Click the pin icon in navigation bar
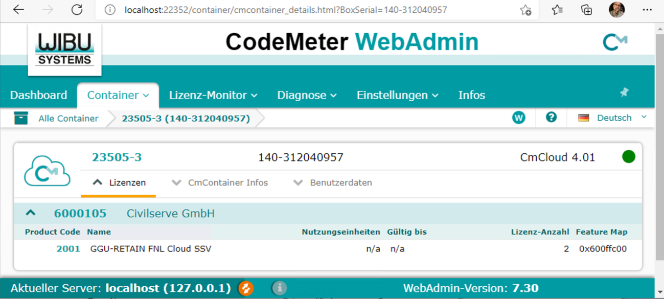Screen dimensions: 664x299 (624, 93)
